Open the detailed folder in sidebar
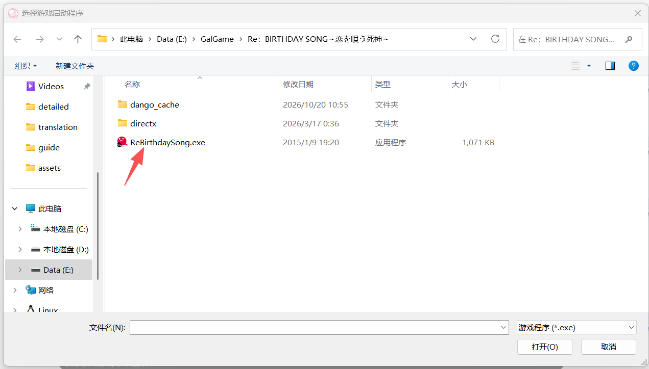649x369 pixels. pyautogui.click(x=54, y=107)
